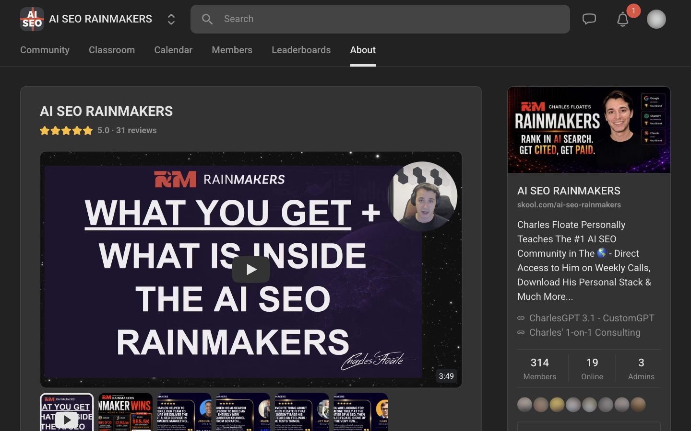691x431 pixels.
Task: Expand the community switcher chevrons
Action: coord(171,19)
